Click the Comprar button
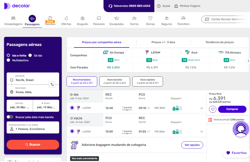The height and width of the screenshot is (162, 250). 232,109
